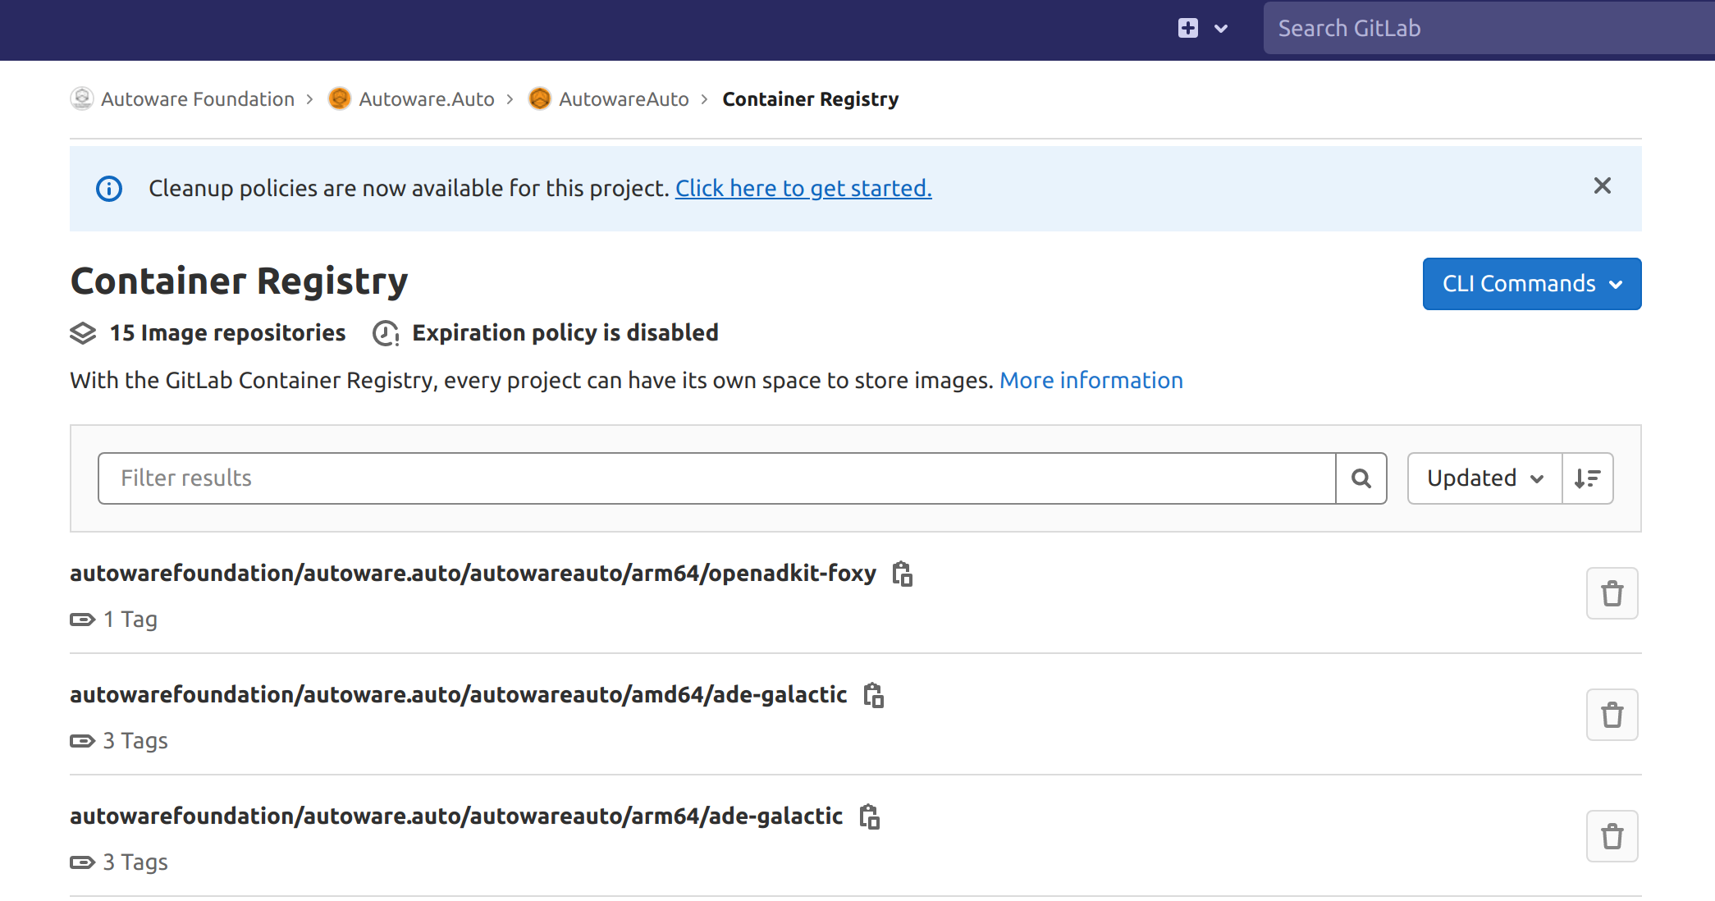Image resolution: width=1715 pixels, height=901 pixels.
Task: Click the Autoware.Auto group avatar icon
Action: click(339, 98)
